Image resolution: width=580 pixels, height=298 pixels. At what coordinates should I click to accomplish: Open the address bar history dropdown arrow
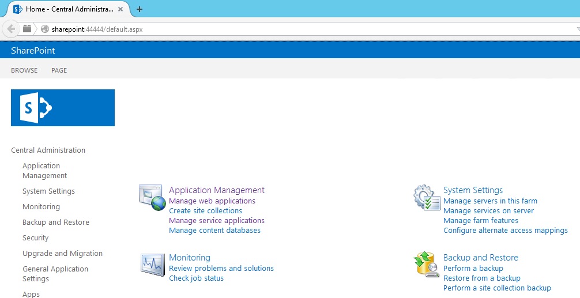point(578,29)
